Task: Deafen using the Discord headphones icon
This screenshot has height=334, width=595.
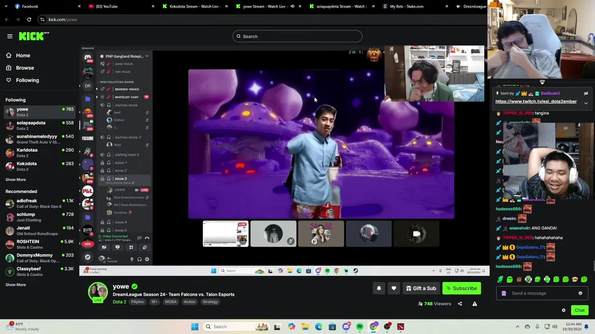Action: click(139, 259)
